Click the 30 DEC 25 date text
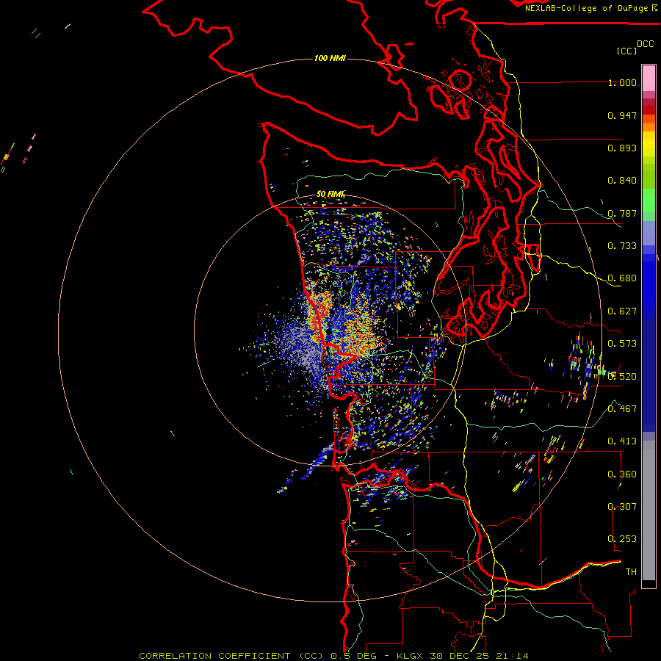661x661 pixels. coord(458,656)
